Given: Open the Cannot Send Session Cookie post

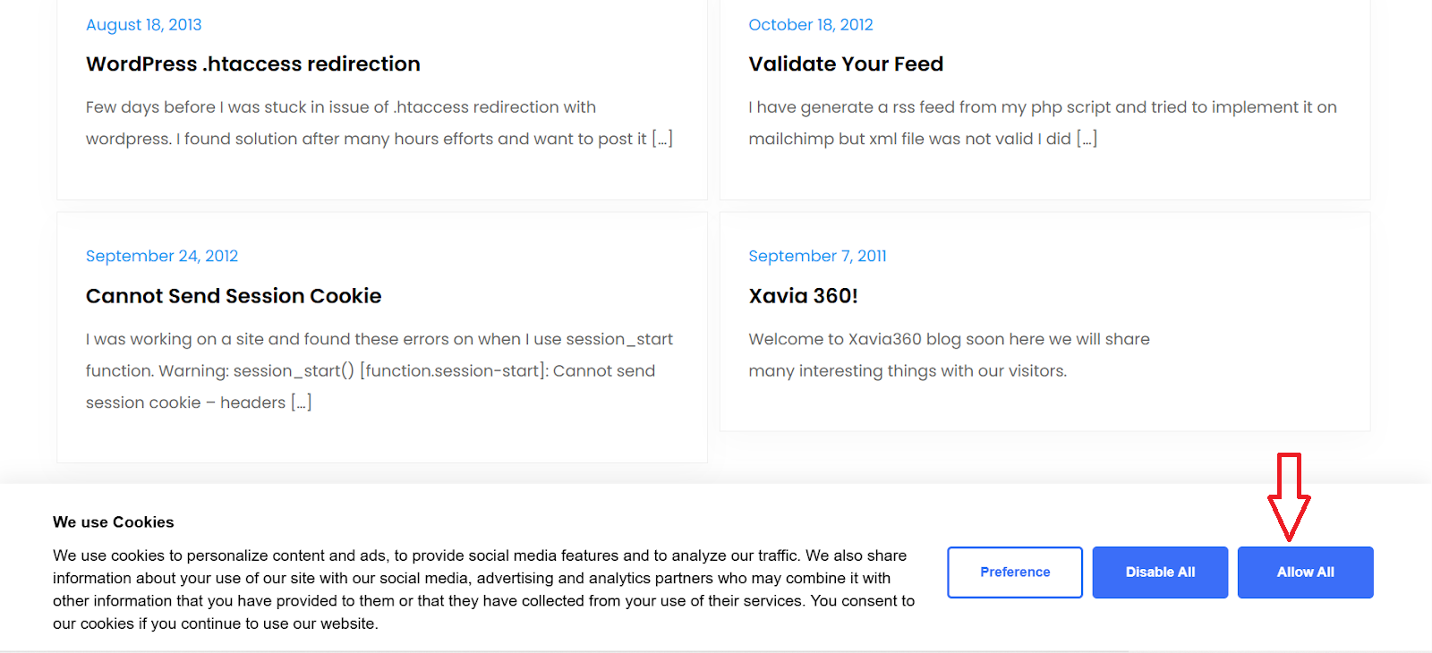Looking at the screenshot, I should [234, 296].
